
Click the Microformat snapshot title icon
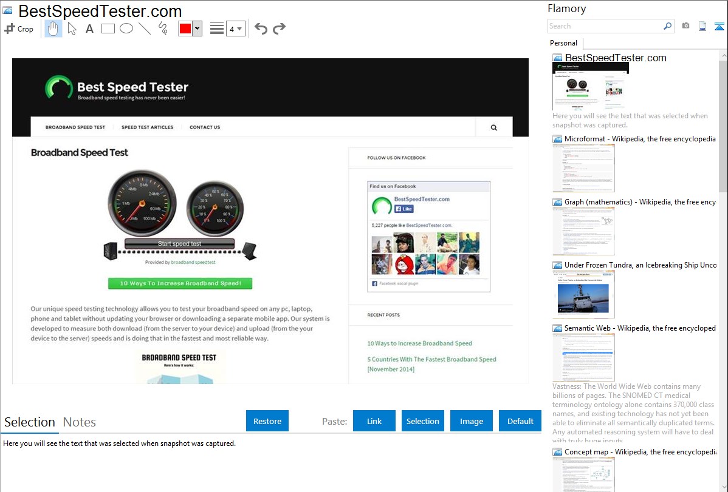tap(557, 139)
